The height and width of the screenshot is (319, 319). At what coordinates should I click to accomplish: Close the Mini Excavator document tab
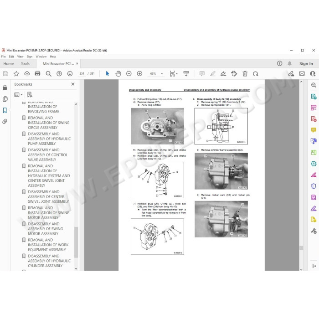tap(77, 64)
